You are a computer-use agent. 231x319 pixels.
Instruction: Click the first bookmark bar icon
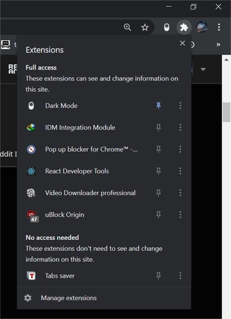[x=6, y=45]
